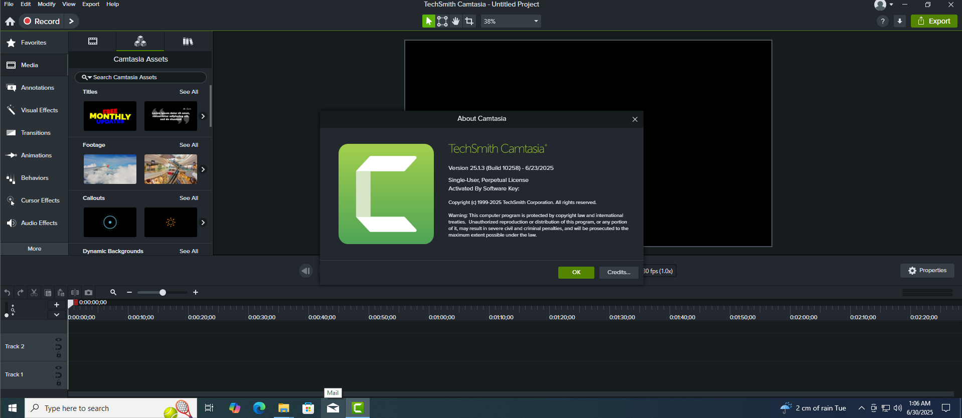This screenshot has width=962, height=418.
Task: Switch to the Camtasia Assets tab icon
Action: [140, 41]
